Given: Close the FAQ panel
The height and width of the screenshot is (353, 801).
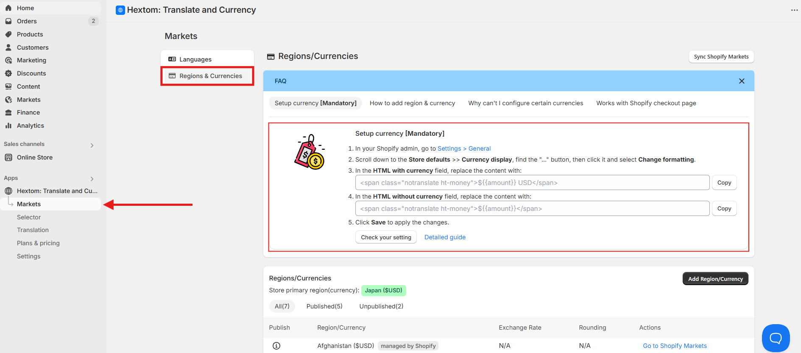Looking at the screenshot, I should [742, 81].
